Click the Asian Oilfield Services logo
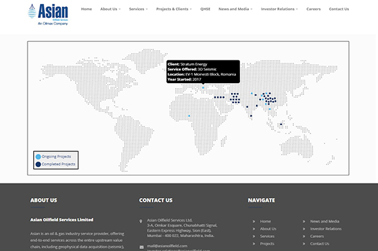Viewport: 378px width, 251px height. [48, 14]
